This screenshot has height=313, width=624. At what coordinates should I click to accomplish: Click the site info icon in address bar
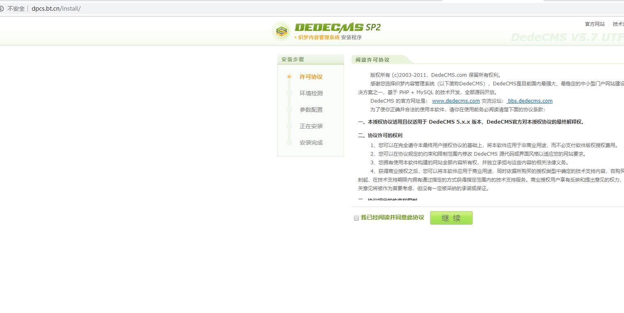pos(2,9)
